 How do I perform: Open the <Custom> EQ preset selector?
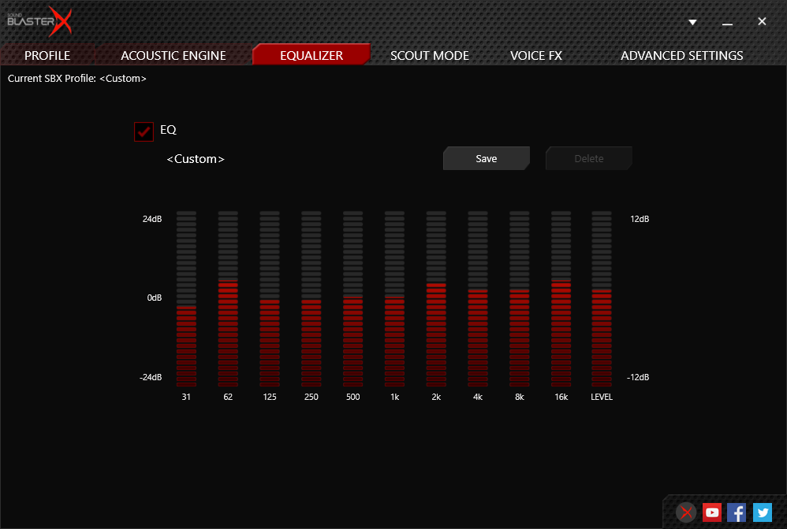pos(196,159)
